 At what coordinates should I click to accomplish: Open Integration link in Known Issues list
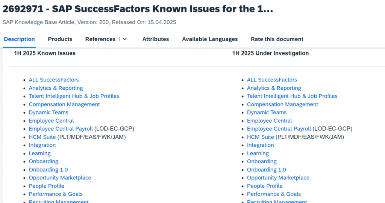42,145
